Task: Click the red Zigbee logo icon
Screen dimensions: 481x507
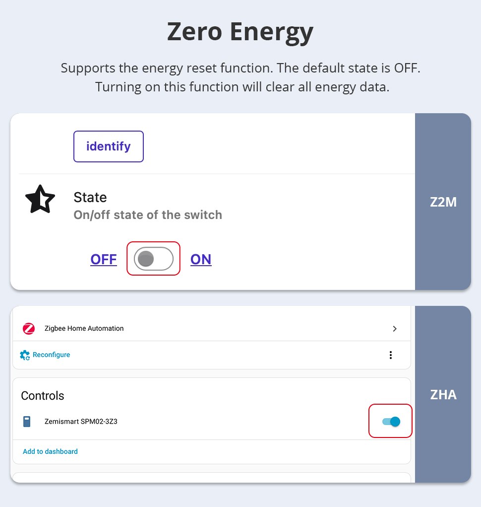Action: (x=29, y=328)
